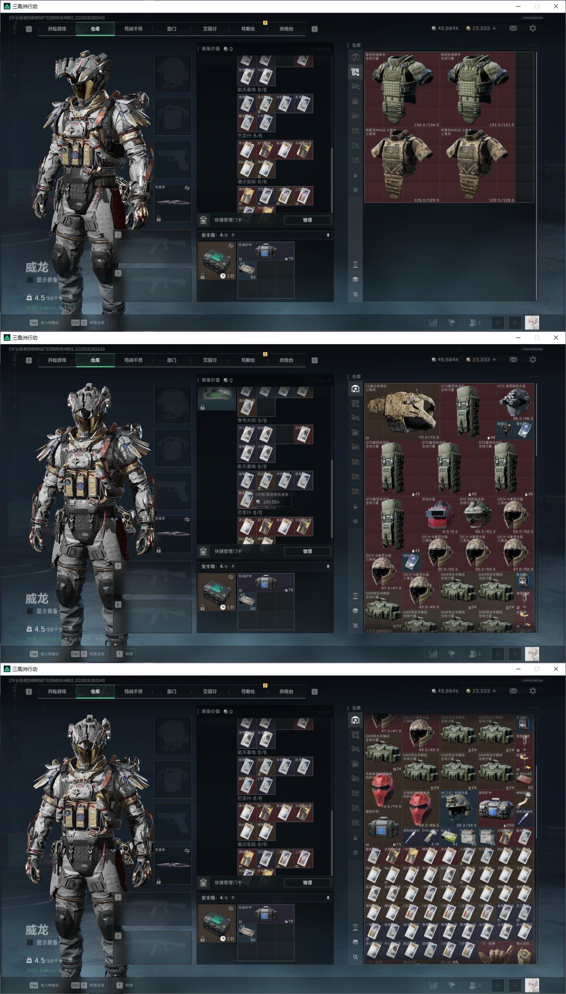
Task: Open 交易行 tab in middle window
Action: pos(210,360)
